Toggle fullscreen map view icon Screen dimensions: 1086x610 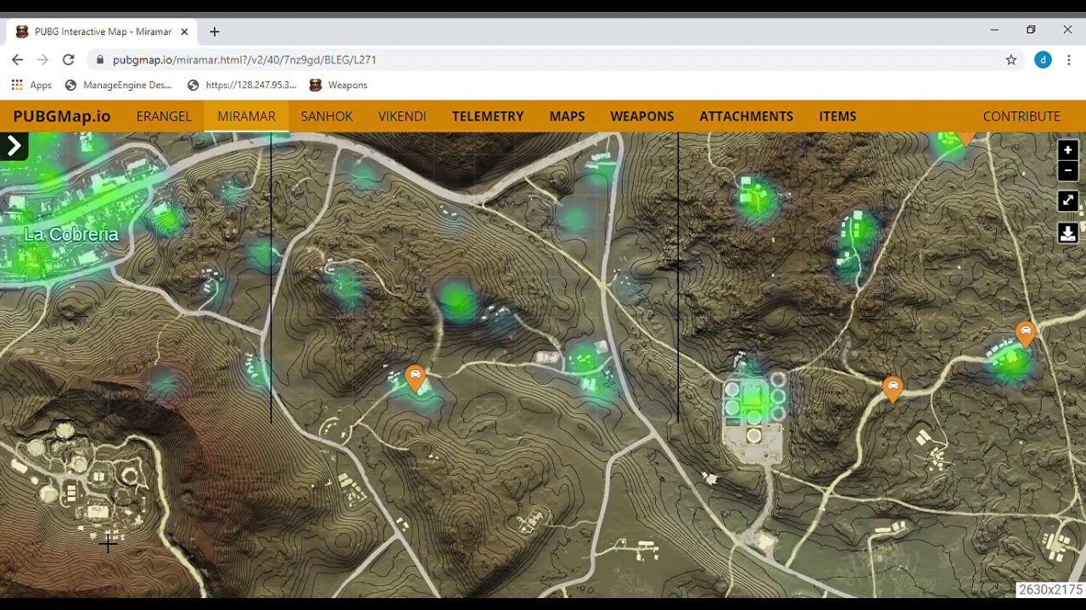pyautogui.click(x=1067, y=201)
